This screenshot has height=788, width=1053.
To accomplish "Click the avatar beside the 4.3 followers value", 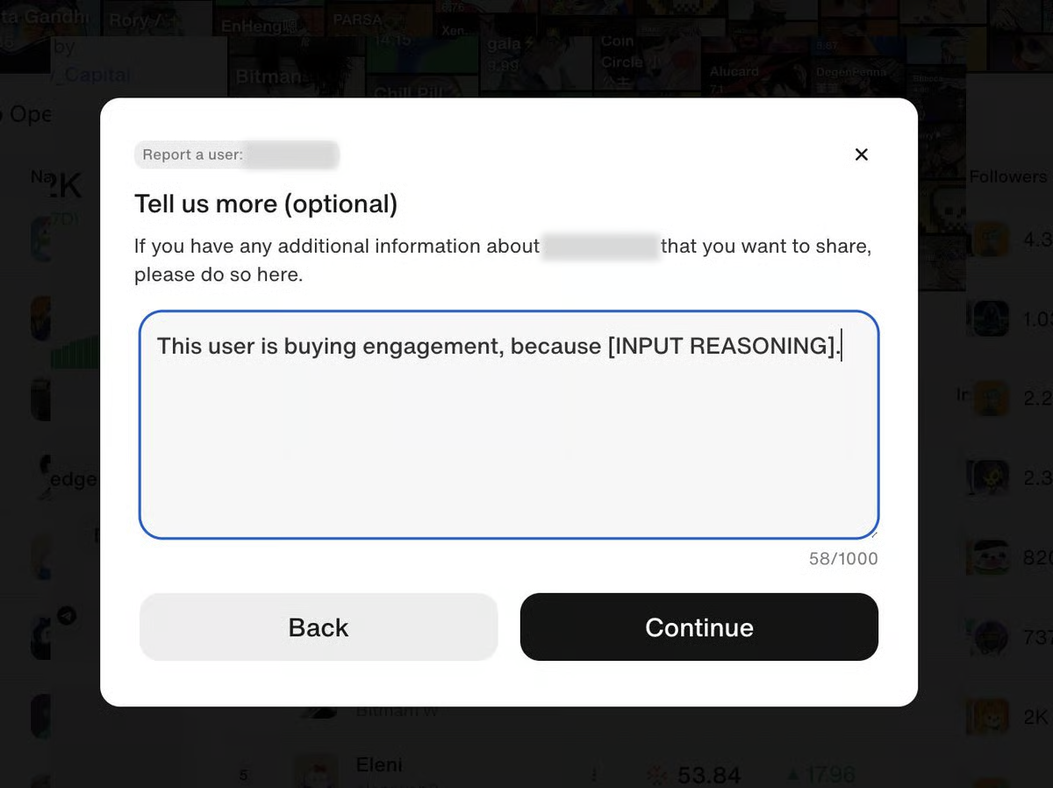I will pos(989,240).
